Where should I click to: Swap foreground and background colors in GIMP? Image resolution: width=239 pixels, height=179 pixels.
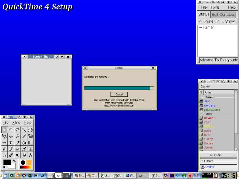click(14, 161)
